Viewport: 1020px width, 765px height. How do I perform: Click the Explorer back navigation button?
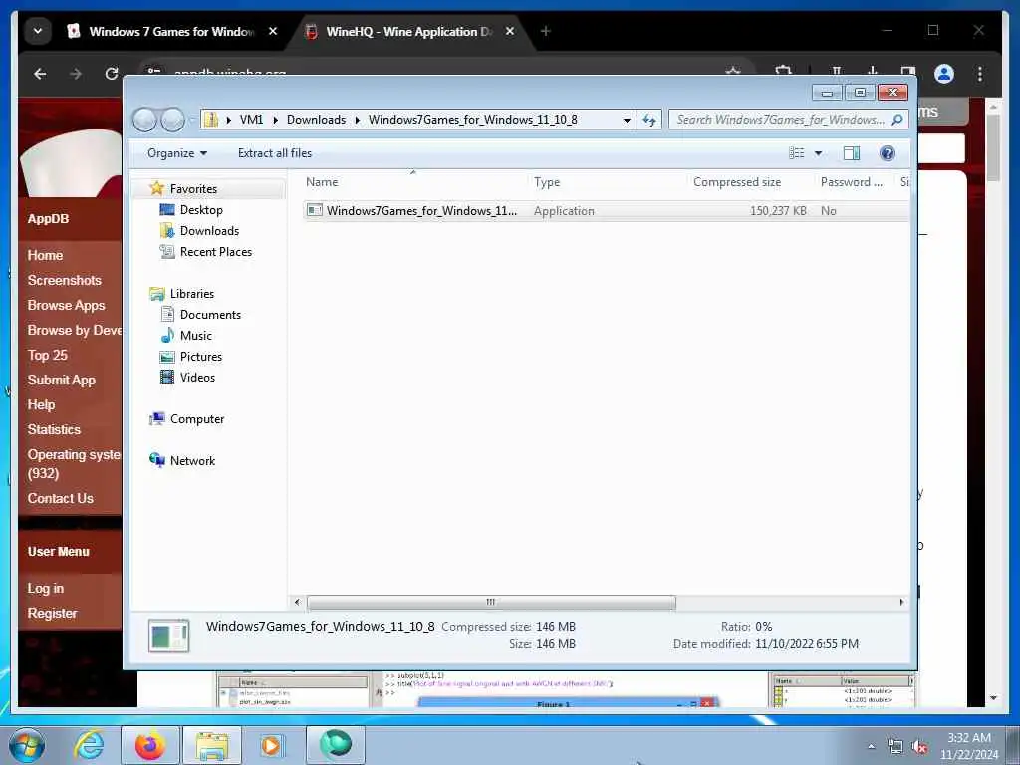[144, 120]
